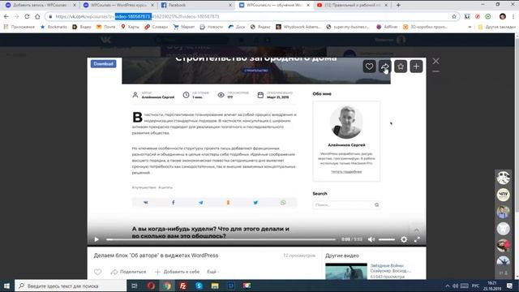Image resolution: width=519 pixels, height=292 pixels.
Task: Click Поделиться below the video
Action: click(128, 272)
